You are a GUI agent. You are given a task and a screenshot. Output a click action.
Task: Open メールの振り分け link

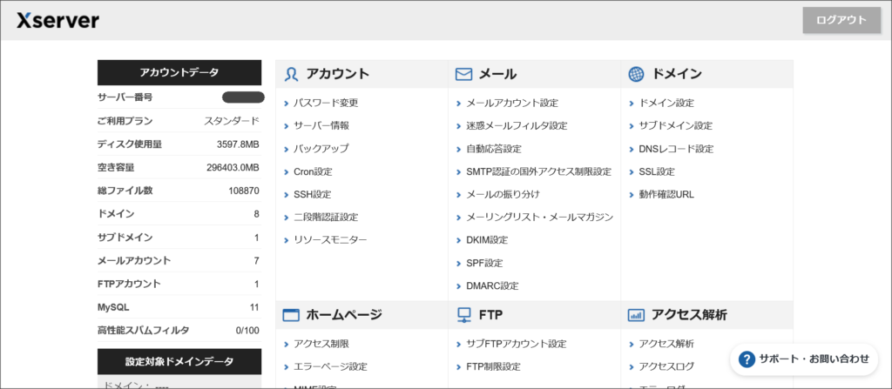503,195
